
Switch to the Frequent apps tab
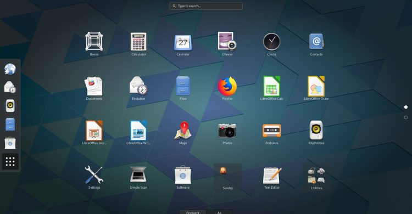(193, 212)
